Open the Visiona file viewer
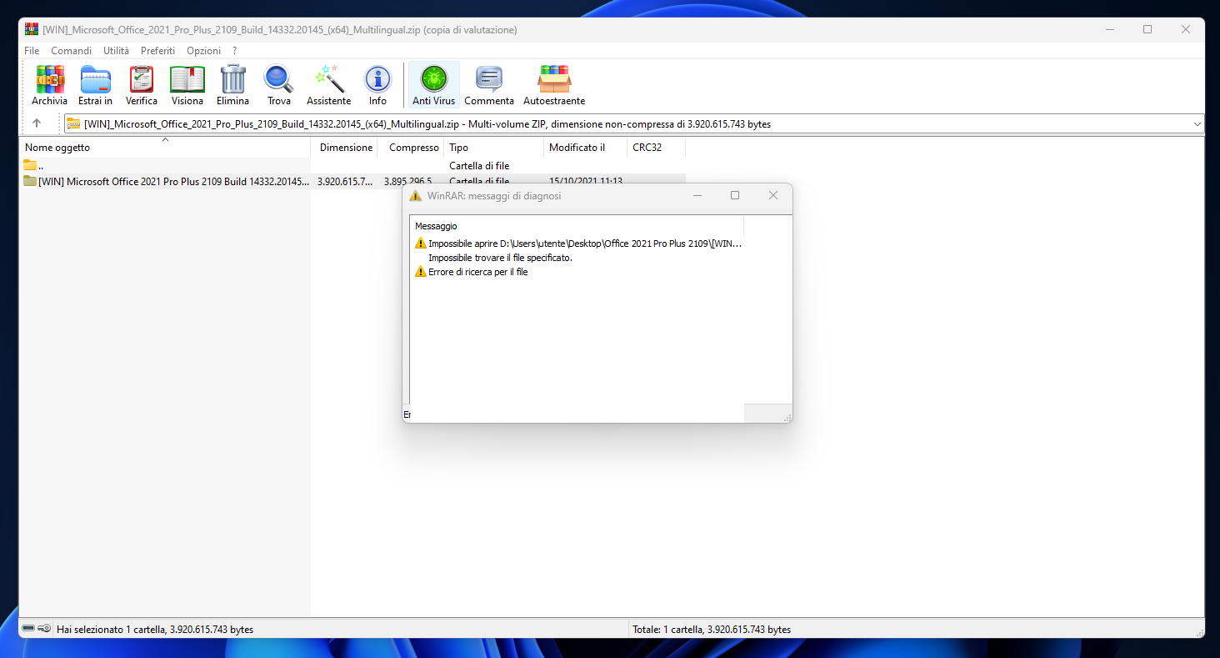 click(x=187, y=85)
